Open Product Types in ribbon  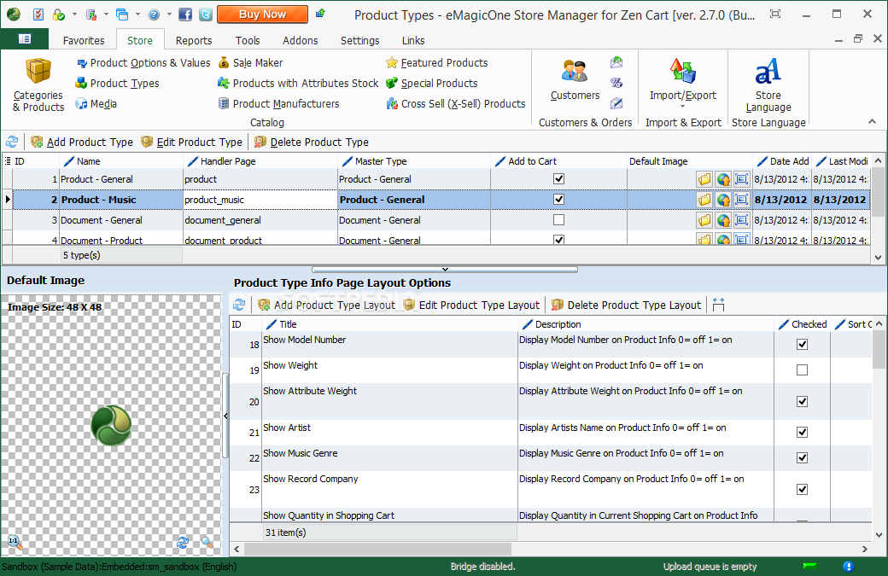pos(117,83)
